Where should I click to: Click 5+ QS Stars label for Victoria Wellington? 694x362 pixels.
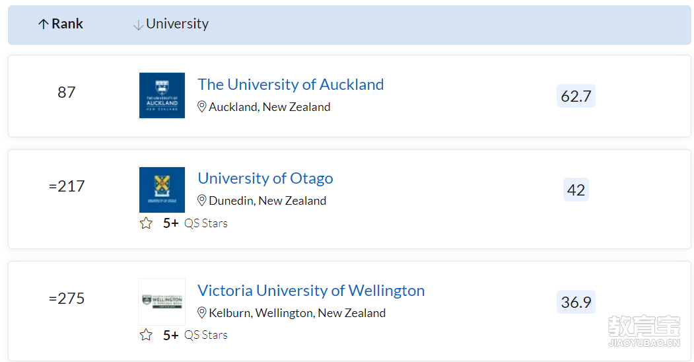(x=195, y=335)
